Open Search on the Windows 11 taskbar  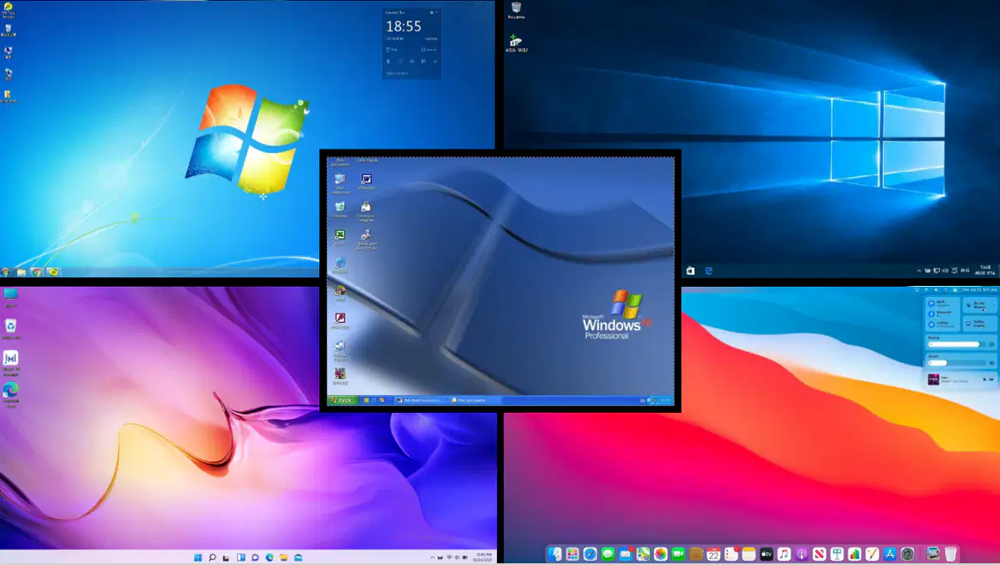(212, 557)
